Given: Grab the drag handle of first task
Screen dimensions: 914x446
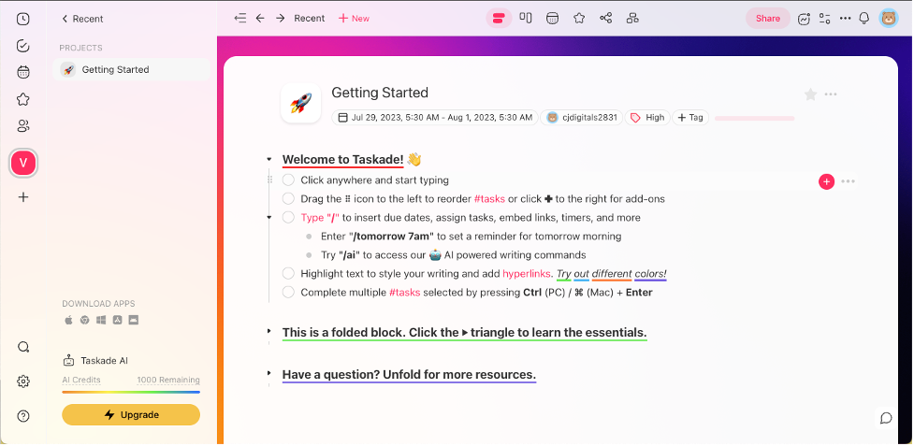Looking at the screenshot, I should 269,180.
